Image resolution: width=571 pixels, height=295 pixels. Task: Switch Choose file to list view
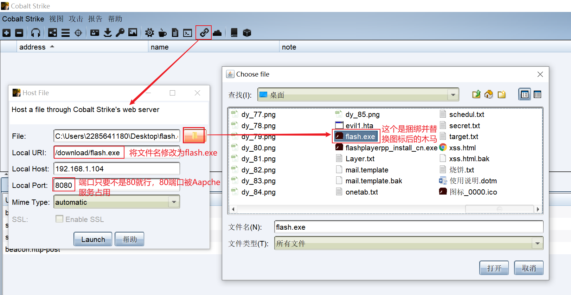[x=525, y=94]
